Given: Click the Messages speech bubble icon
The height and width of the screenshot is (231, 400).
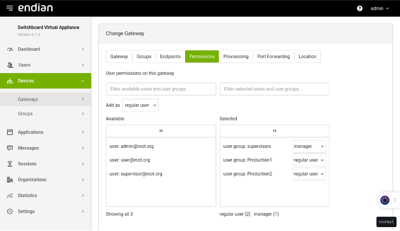Looking at the screenshot, I should click(10, 148).
